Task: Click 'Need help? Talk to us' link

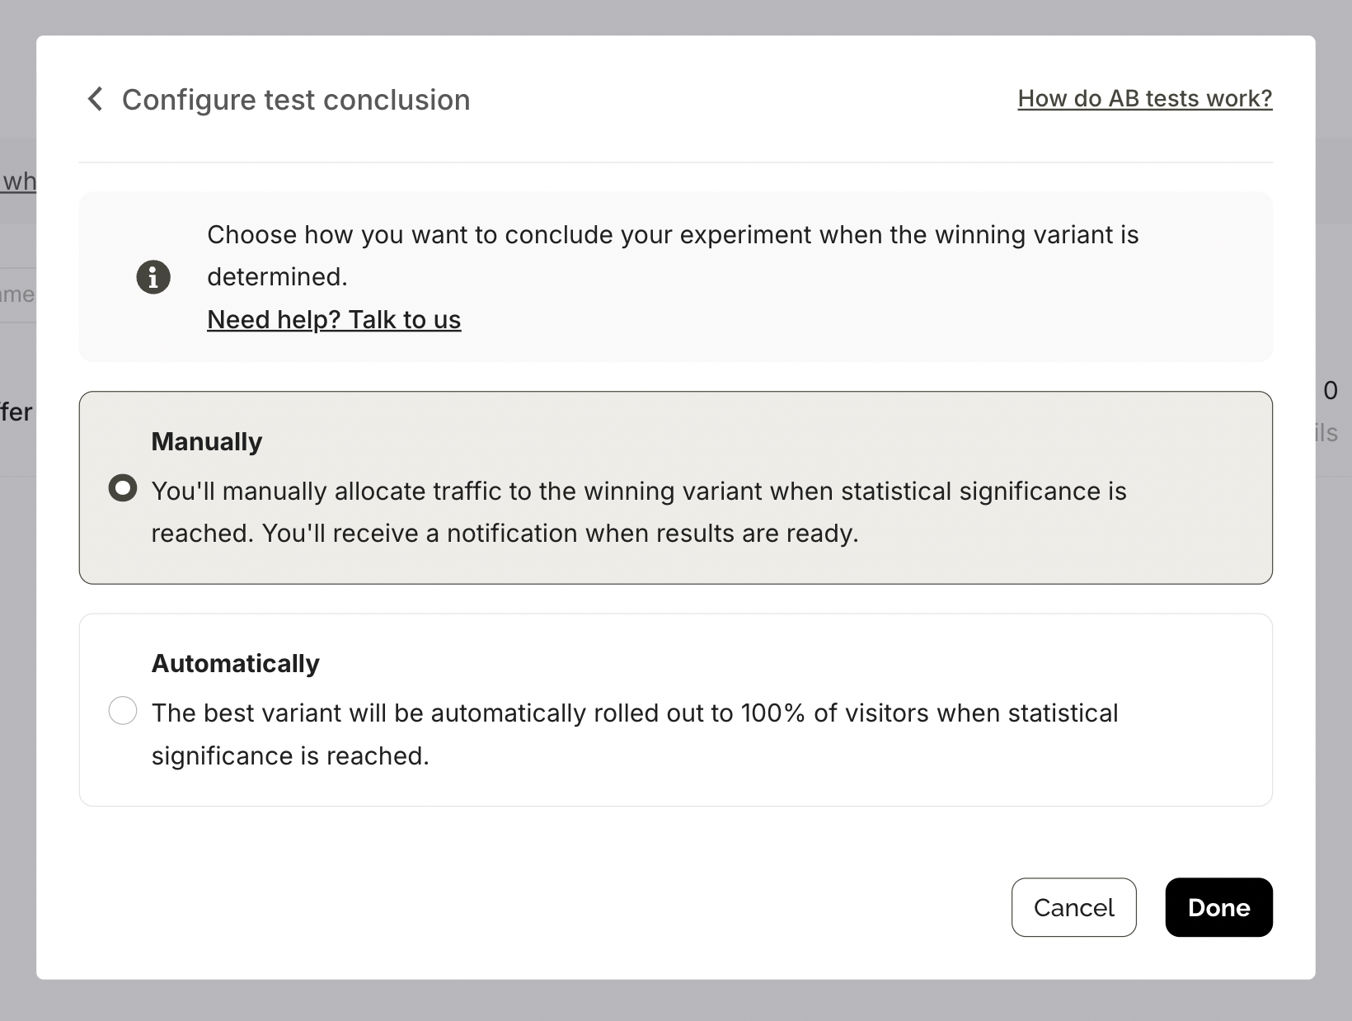Action: tap(334, 320)
